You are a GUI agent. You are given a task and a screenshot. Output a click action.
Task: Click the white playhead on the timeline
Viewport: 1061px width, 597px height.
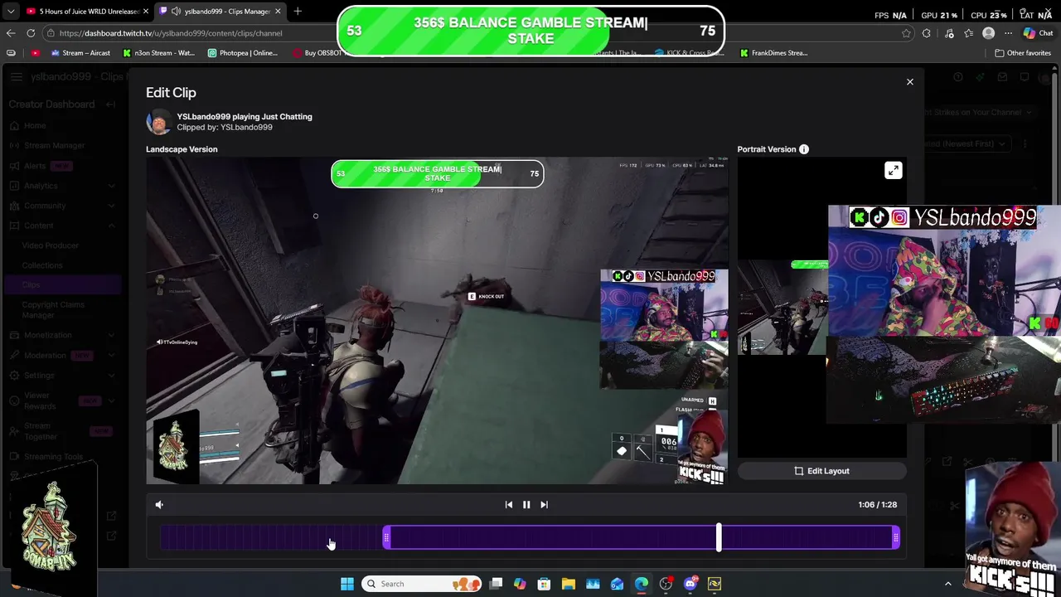point(719,538)
